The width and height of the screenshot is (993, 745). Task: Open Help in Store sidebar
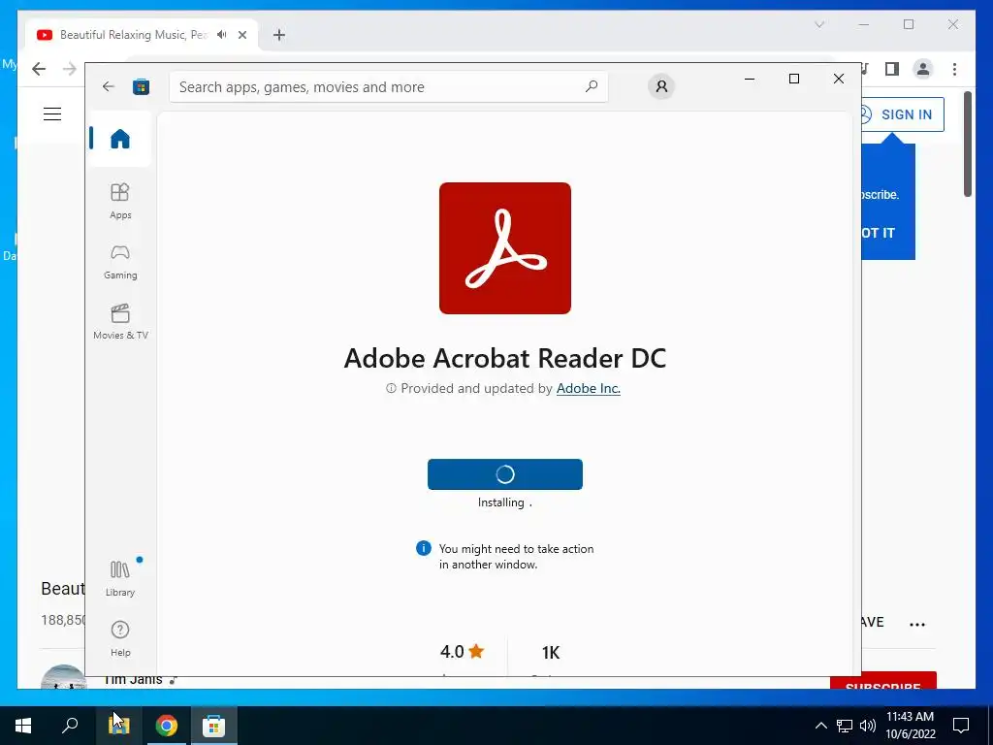pos(120,638)
